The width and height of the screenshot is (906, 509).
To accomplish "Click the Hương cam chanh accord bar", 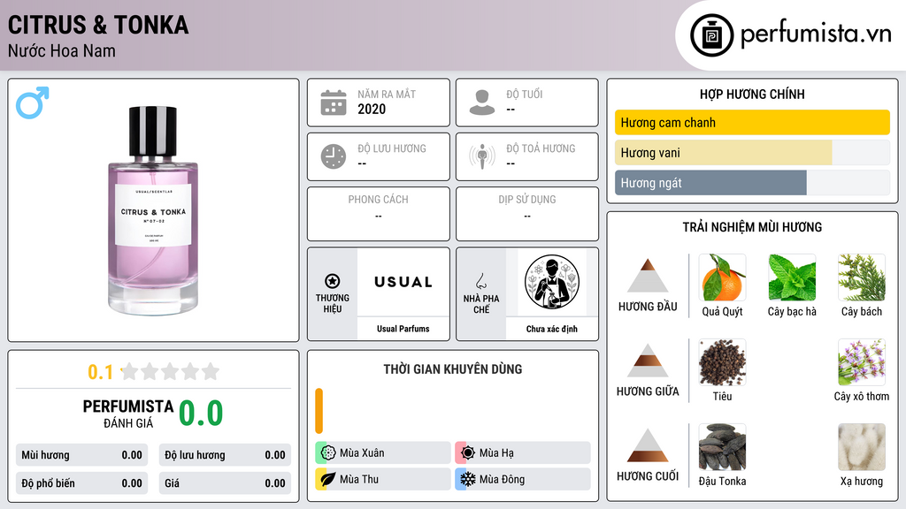I will [752, 122].
